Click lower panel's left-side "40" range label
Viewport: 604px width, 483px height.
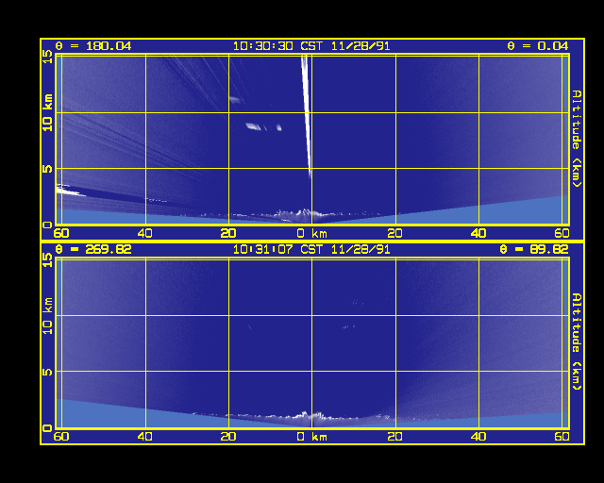coord(145,437)
